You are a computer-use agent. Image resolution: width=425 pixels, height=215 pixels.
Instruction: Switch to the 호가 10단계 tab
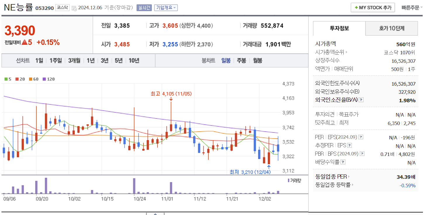coord(391,28)
